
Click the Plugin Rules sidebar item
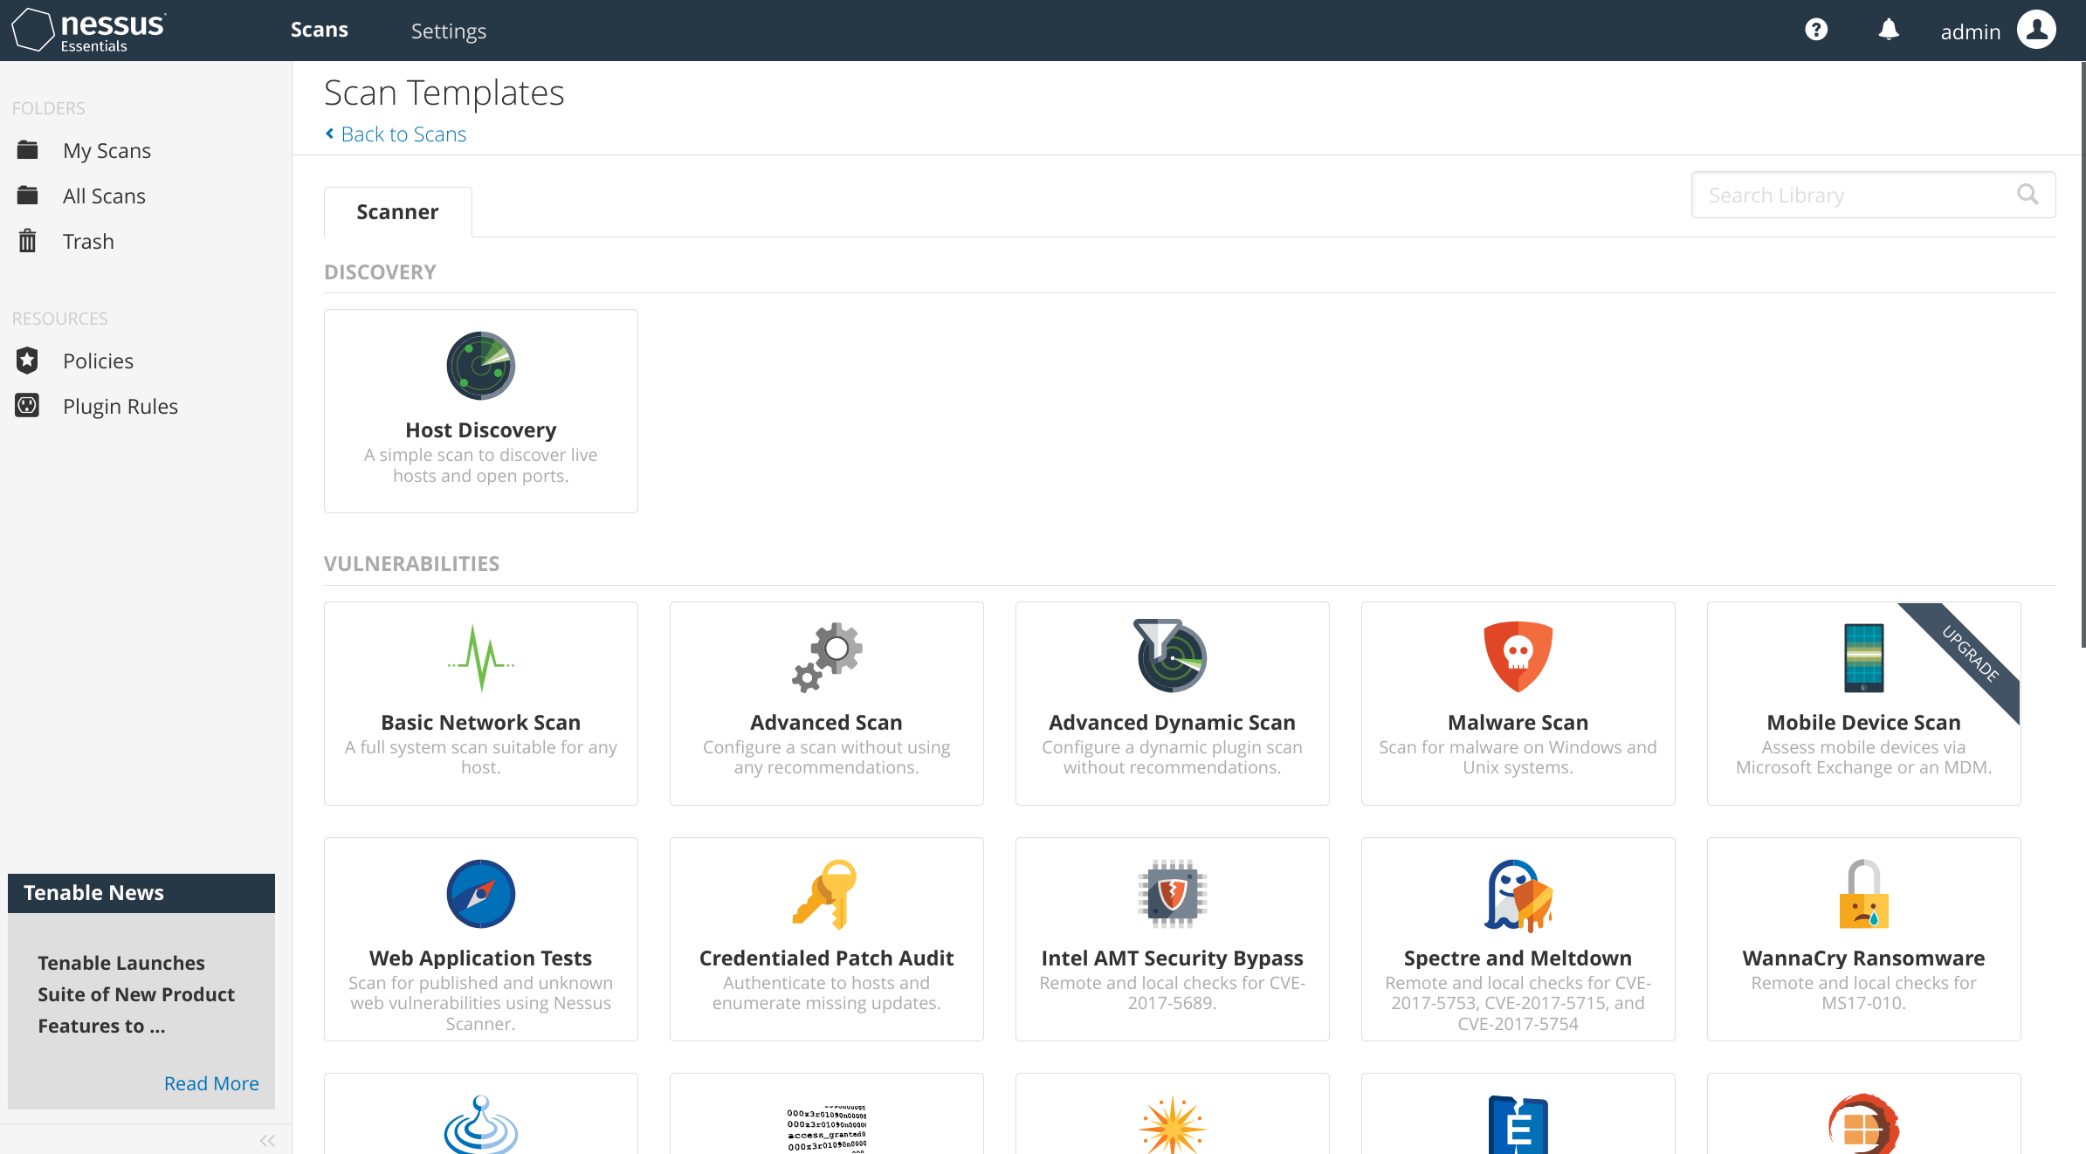[x=120, y=405]
